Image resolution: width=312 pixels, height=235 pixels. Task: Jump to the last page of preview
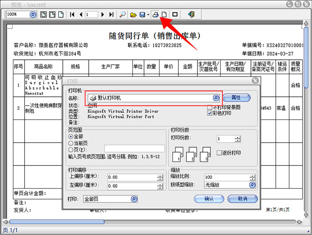point(111,15)
